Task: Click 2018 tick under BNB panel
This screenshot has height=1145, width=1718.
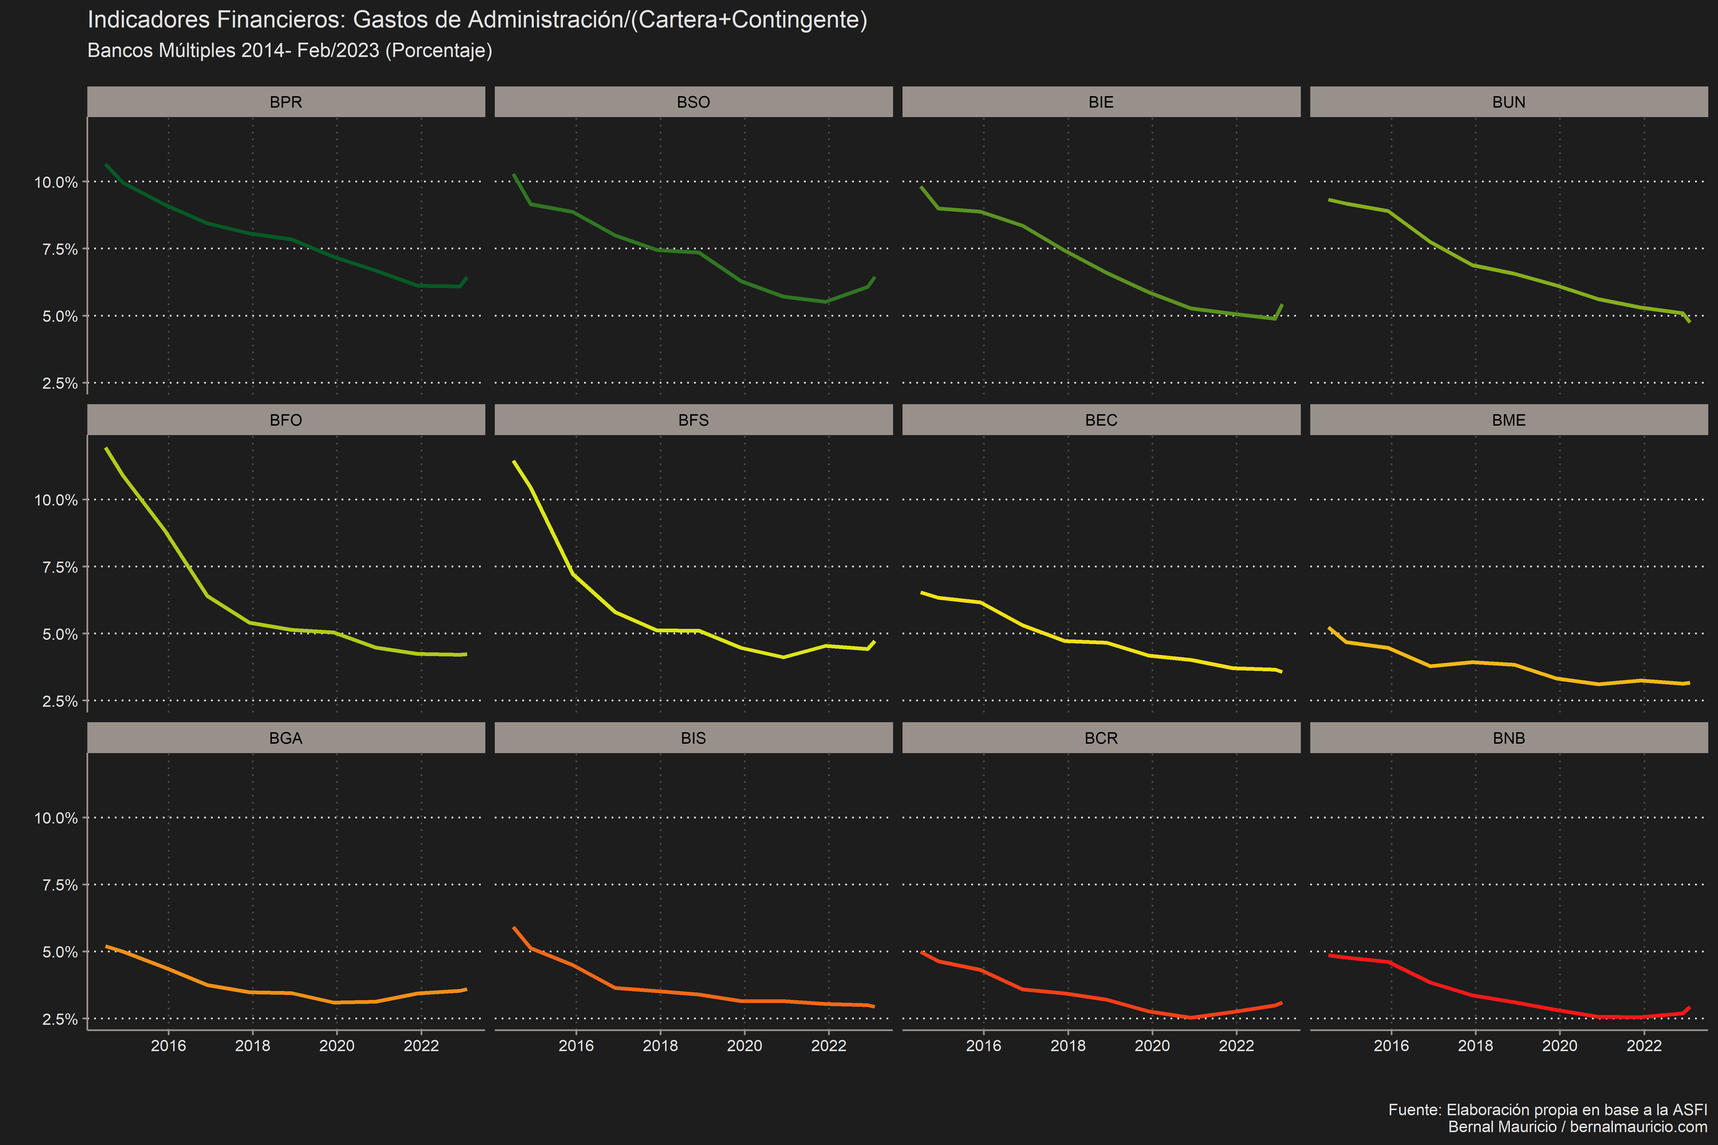Action: pyautogui.click(x=1475, y=1046)
